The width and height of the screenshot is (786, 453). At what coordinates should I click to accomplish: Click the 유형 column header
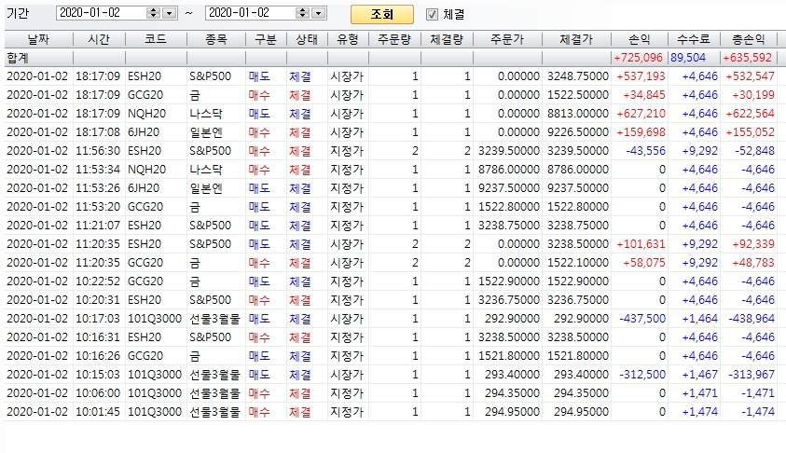pos(348,39)
